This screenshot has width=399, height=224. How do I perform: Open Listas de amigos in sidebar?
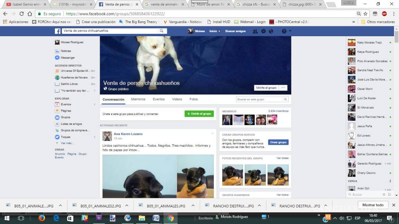click(71, 124)
